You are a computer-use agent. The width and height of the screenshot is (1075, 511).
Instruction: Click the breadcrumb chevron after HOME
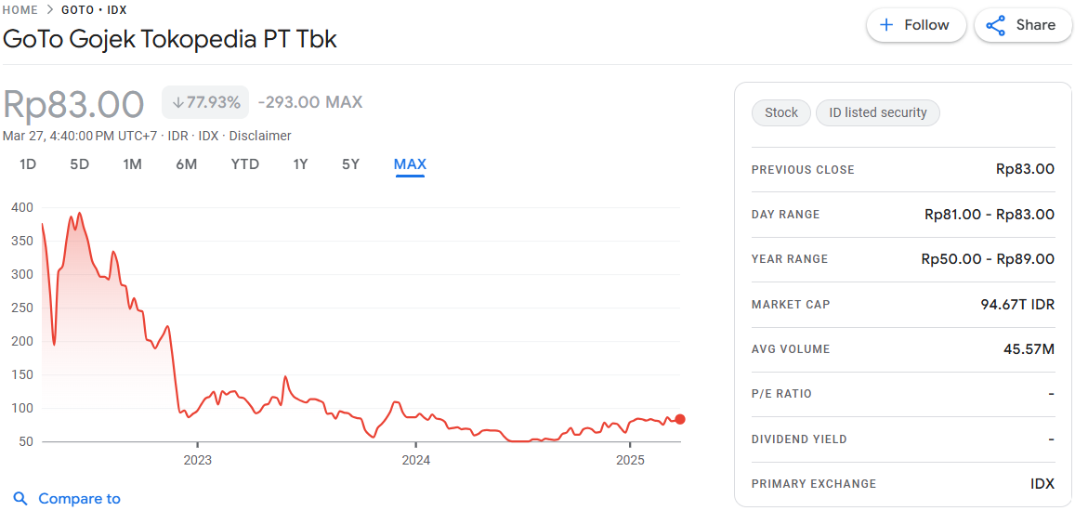point(50,10)
